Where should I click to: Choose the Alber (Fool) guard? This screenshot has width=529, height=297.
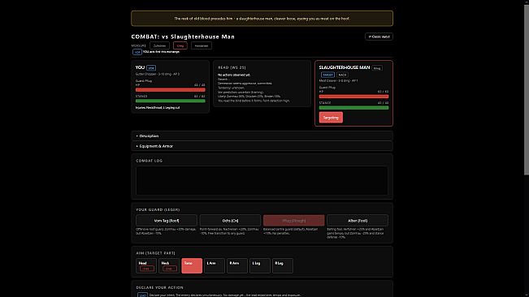click(358, 221)
